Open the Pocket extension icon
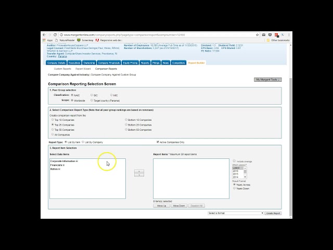Viewport: 333px width, 250px height. tap(270, 35)
